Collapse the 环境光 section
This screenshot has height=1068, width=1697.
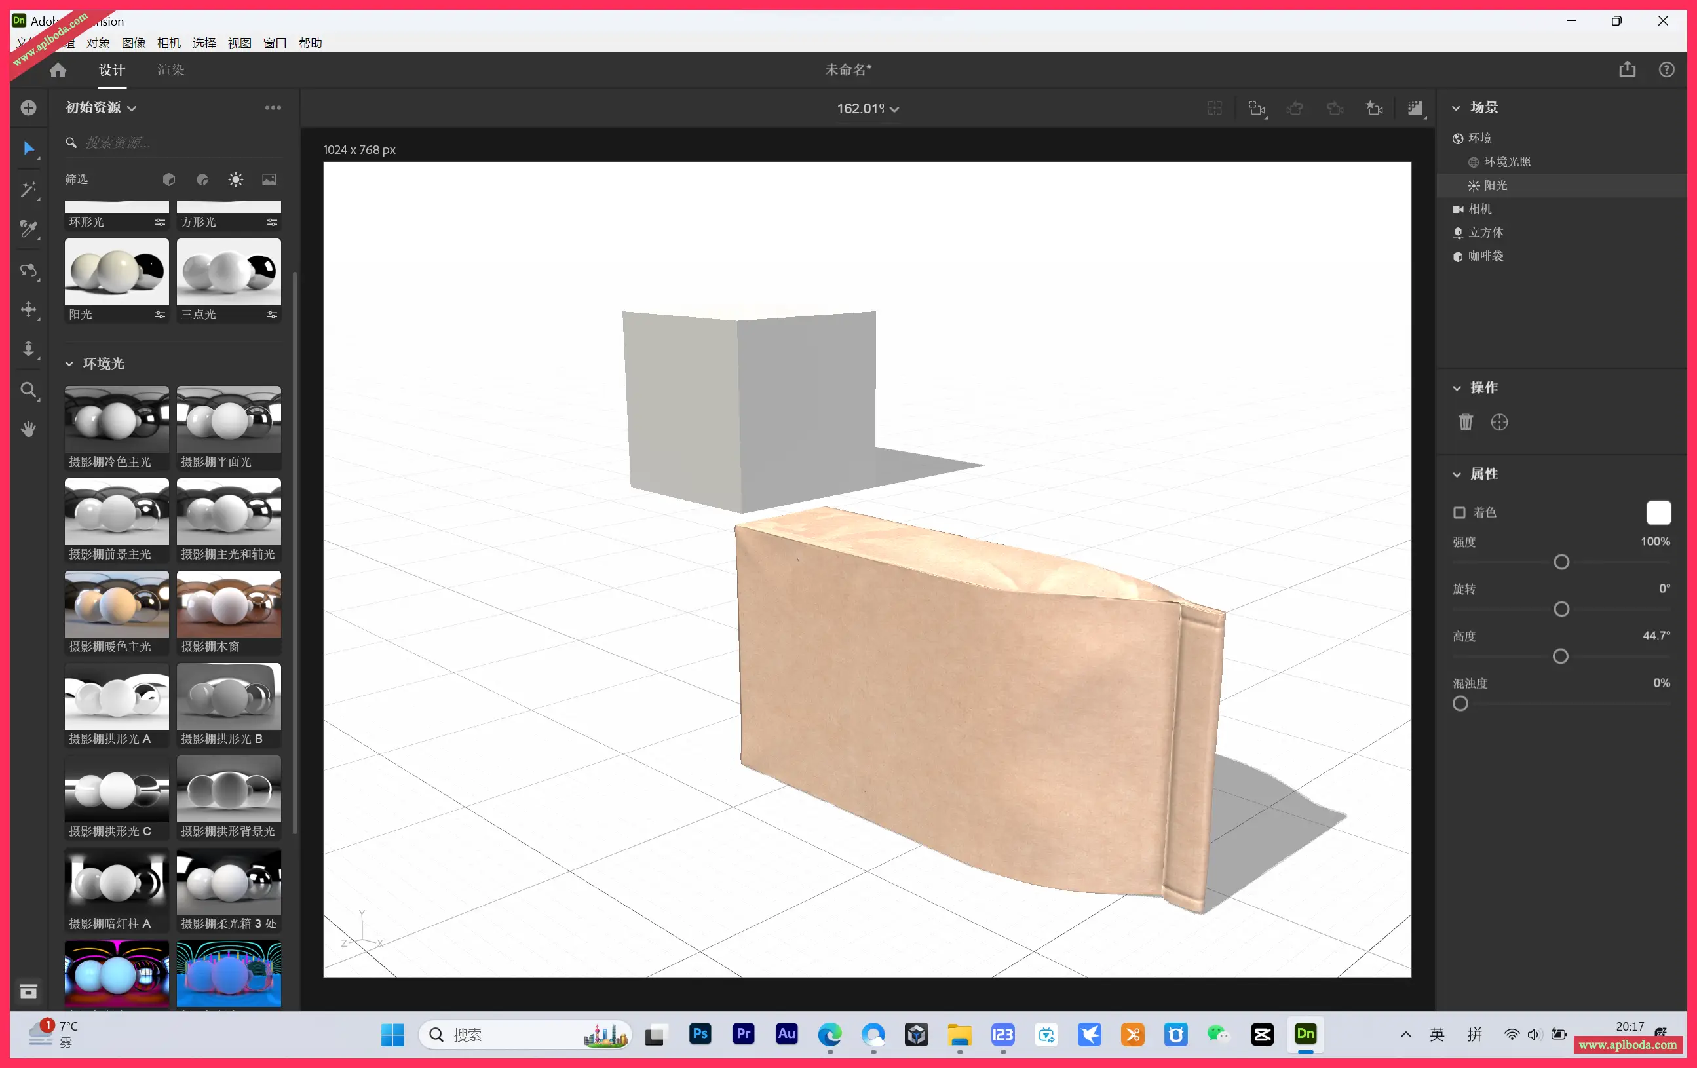(x=69, y=364)
